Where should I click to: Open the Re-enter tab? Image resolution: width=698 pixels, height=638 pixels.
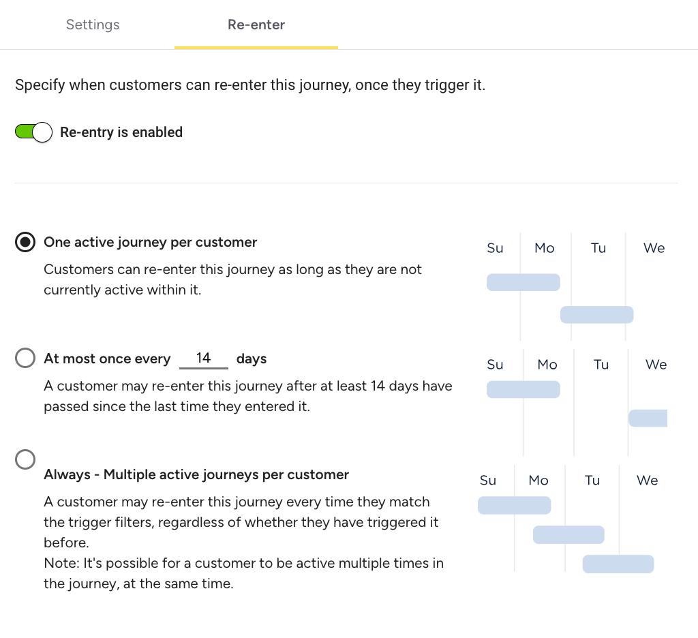[256, 25]
